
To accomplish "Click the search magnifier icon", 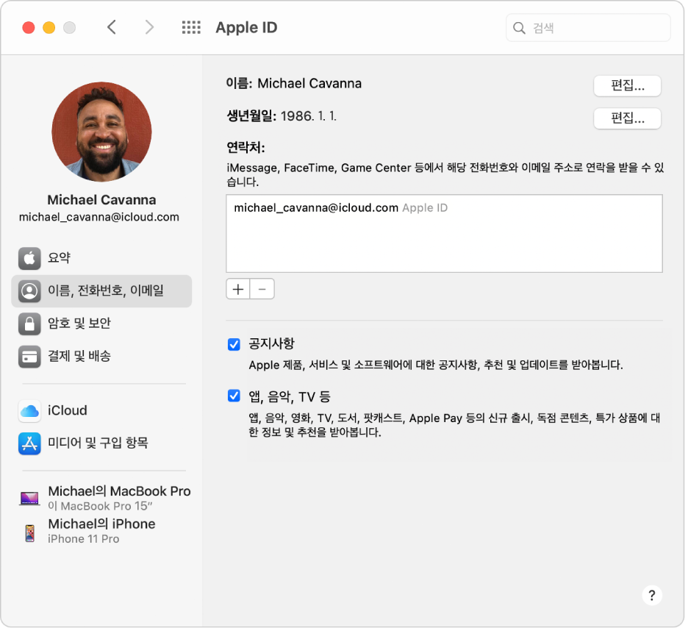I will click(x=519, y=28).
